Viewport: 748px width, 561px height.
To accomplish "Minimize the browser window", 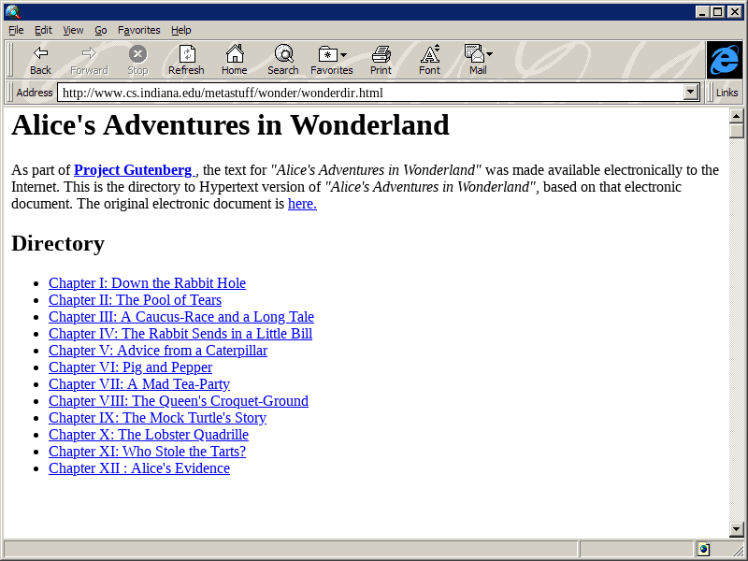I will [702, 12].
